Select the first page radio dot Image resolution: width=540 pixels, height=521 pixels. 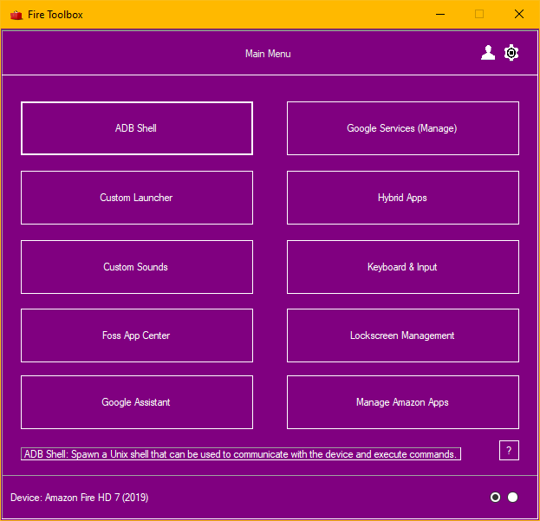click(495, 498)
